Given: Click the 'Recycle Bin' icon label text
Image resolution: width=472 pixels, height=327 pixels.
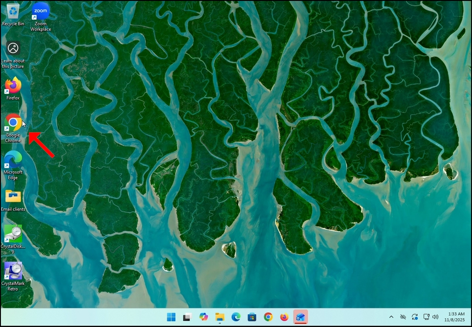Looking at the screenshot, I should (x=13, y=24).
